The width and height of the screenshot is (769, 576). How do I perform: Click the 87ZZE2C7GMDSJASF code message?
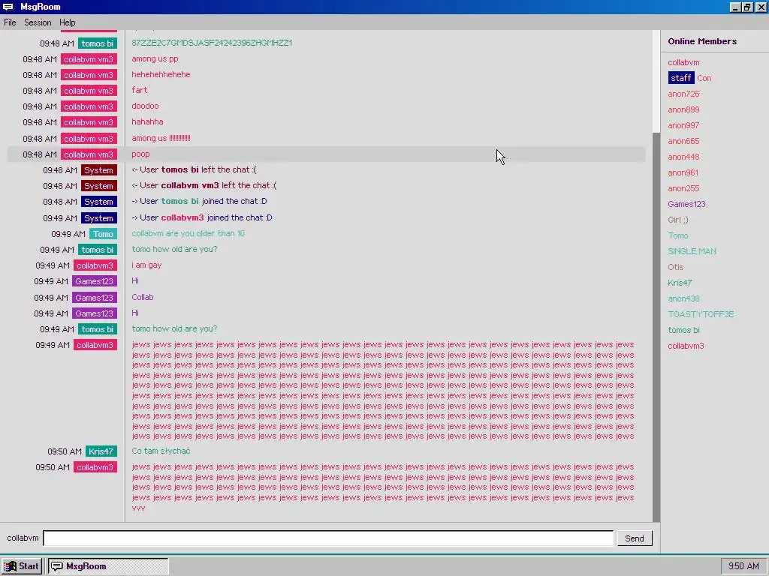point(211,43)
